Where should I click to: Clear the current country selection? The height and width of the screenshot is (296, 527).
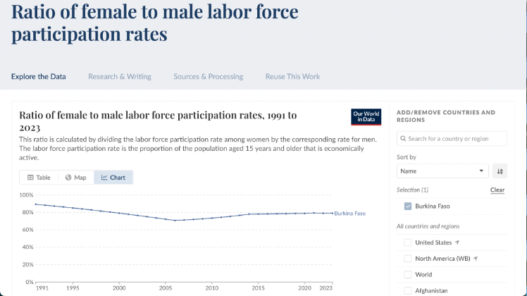[497, 190]
